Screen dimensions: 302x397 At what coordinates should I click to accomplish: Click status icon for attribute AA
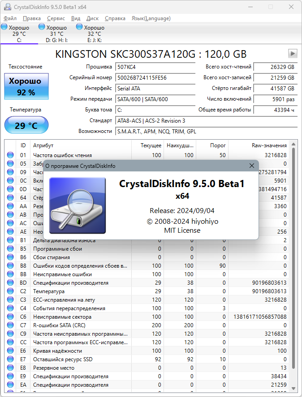(x=10, y=206)
